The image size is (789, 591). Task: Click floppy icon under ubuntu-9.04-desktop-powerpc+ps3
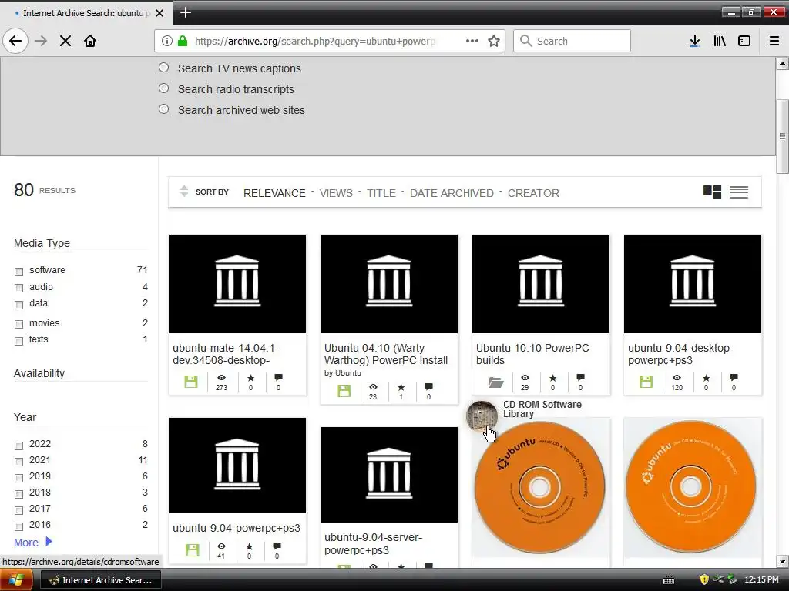(x=646, y=382)
